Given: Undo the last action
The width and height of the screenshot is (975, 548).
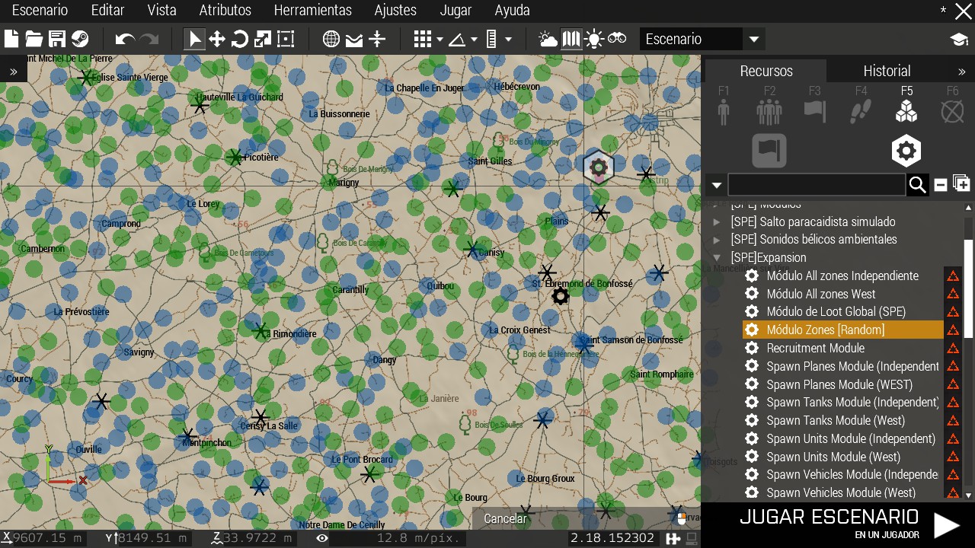Looking at the screenshot, I should (125, 39).
